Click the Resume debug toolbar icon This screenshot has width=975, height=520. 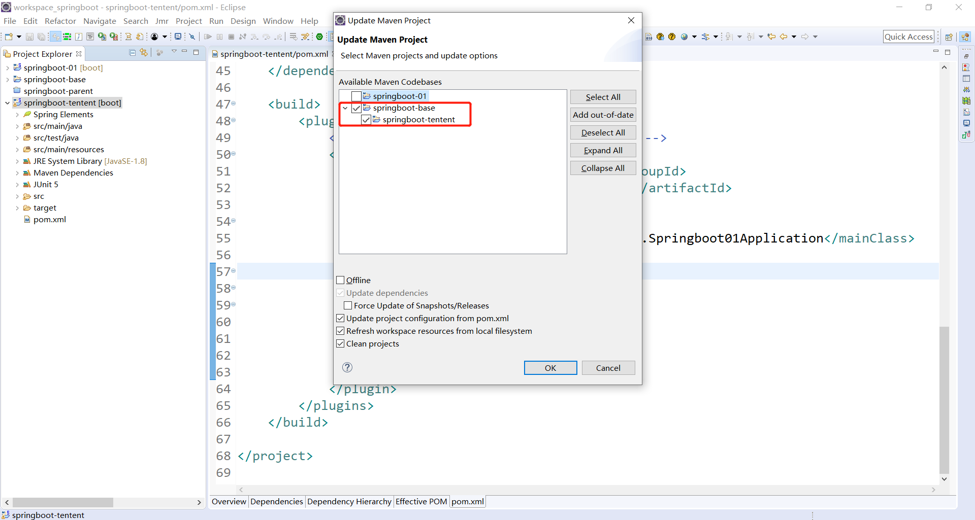pyautogui.click(x=208, y=37)
